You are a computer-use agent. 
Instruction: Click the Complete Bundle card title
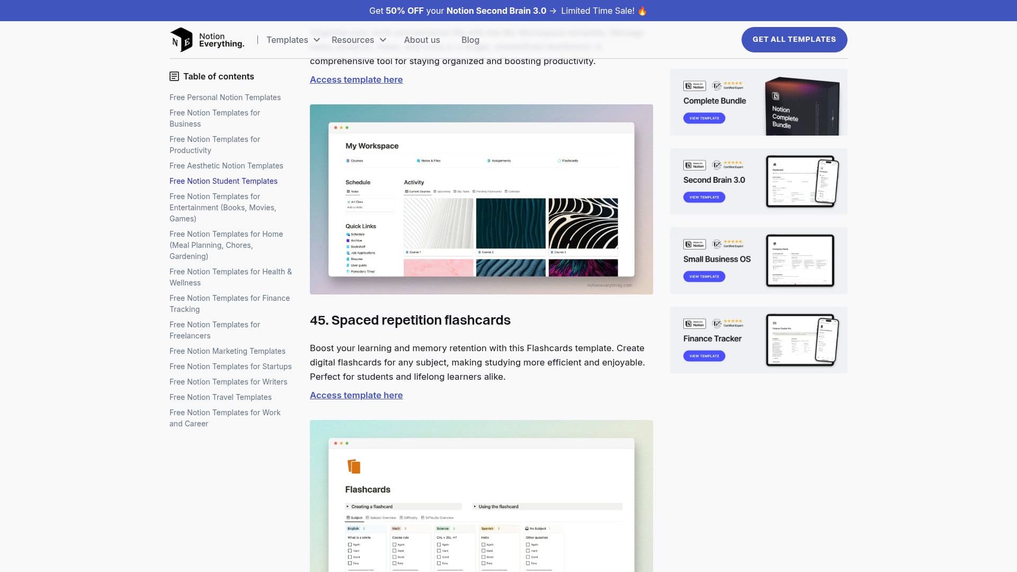pos(715,101)
